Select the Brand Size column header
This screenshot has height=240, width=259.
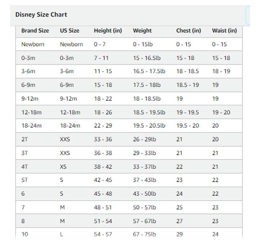coord(35,31)
